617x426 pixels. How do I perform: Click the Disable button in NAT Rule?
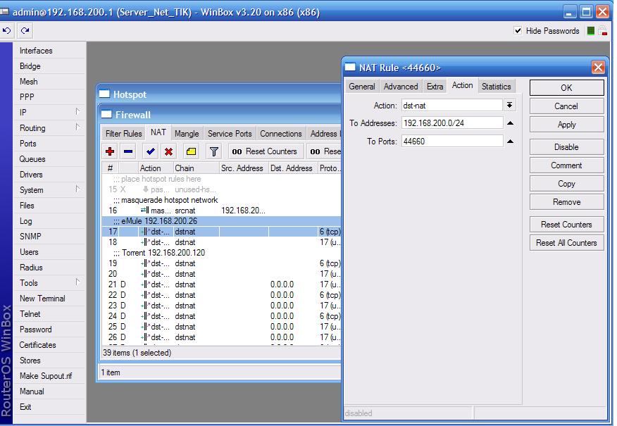[566, 147]
